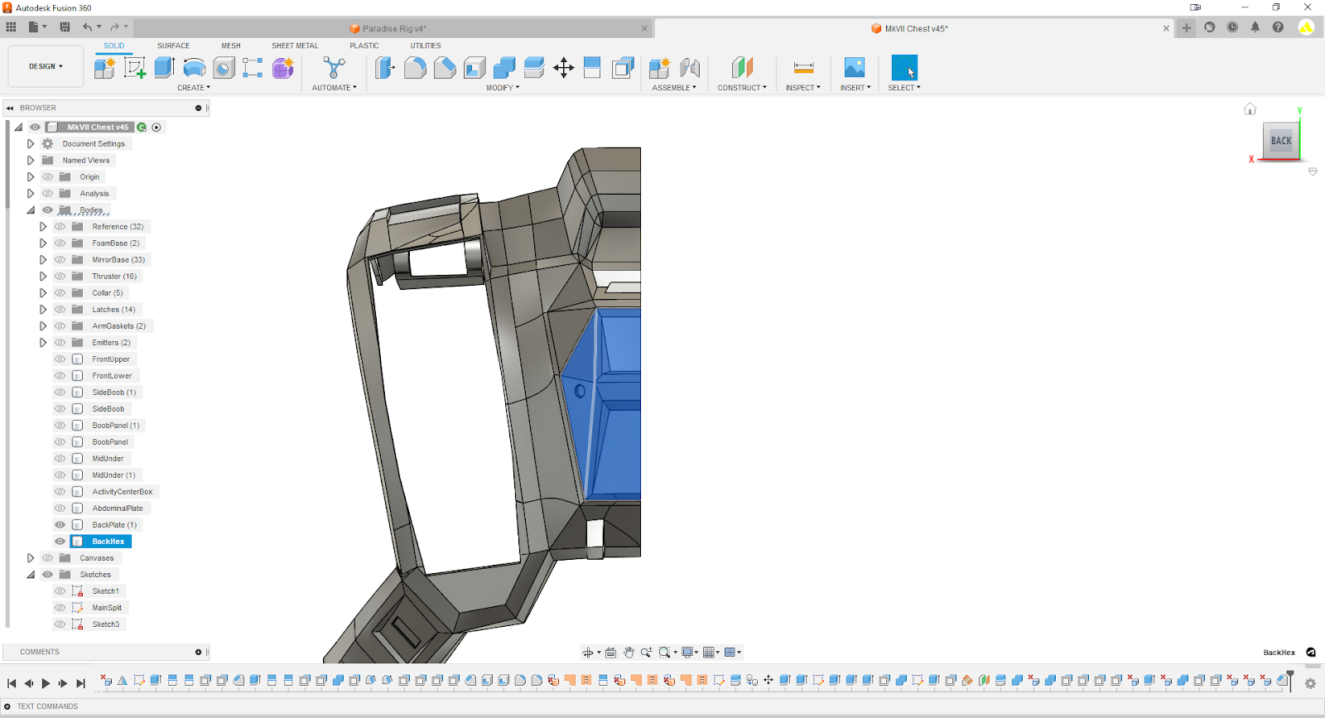This screenshot has width=1325, height=718.
Task: Activate the Select tool icon
Action: 904,68
